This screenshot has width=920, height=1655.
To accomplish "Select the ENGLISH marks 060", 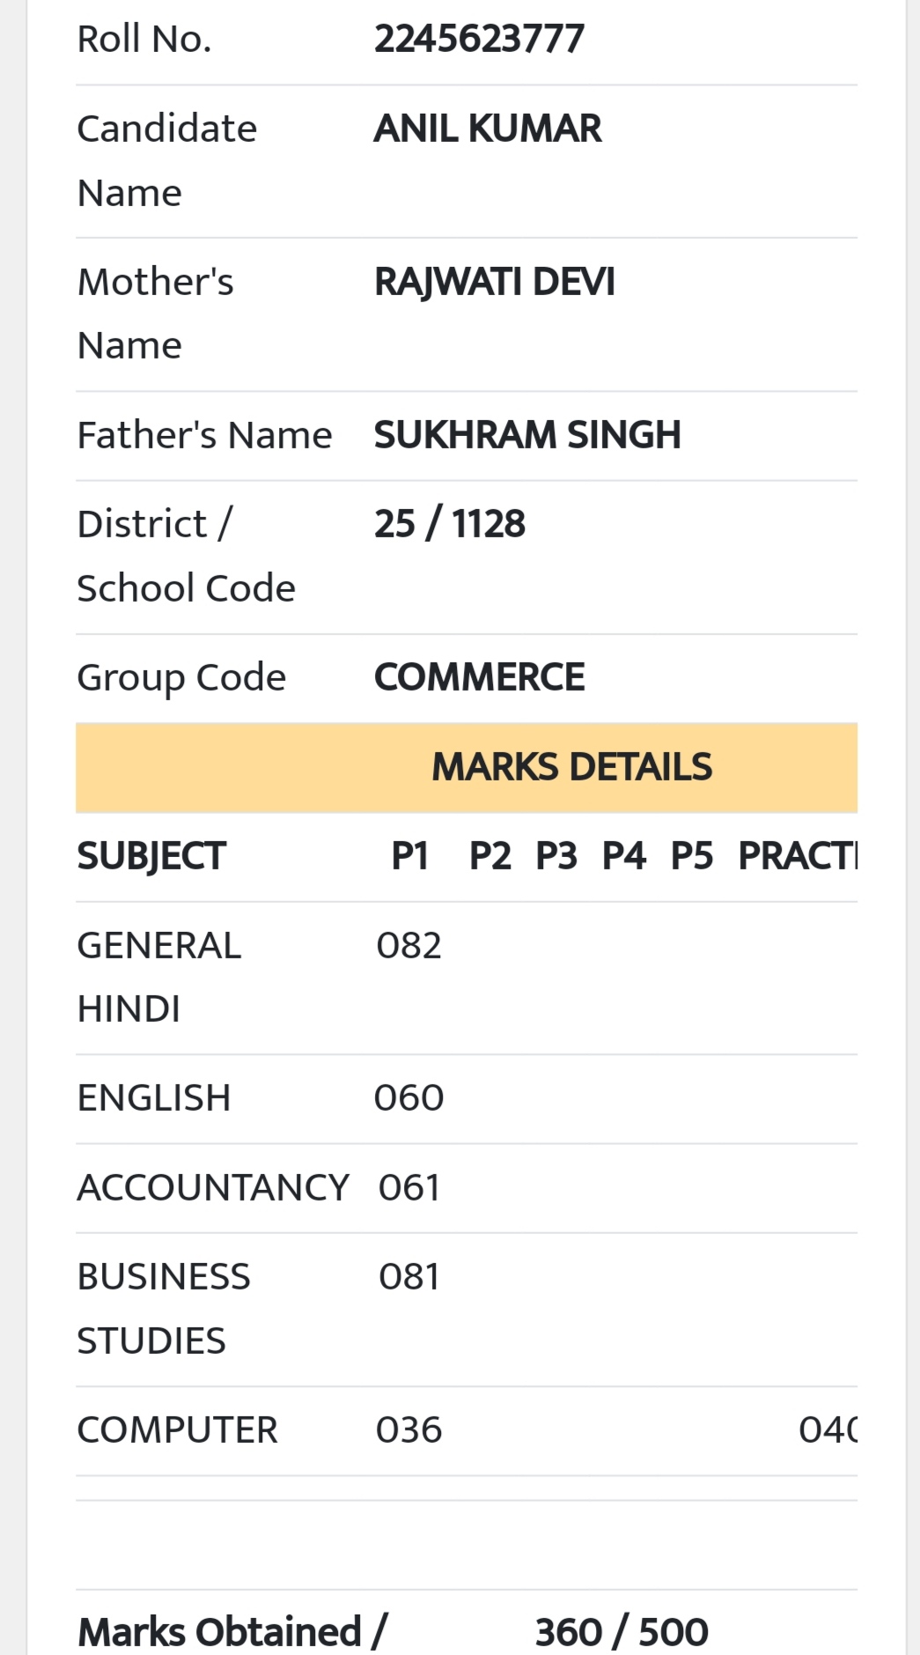I will click(x=408, y=1098).
